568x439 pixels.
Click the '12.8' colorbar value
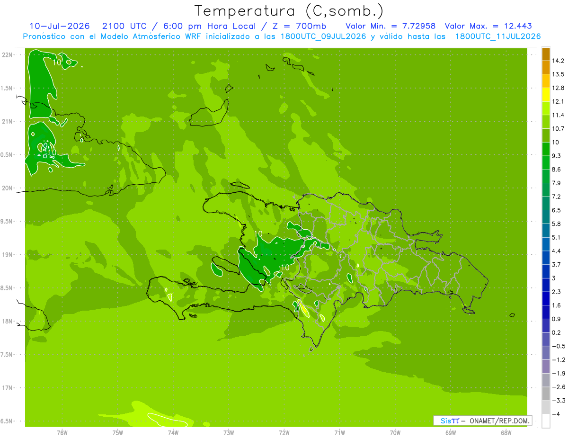pos(558,88)
